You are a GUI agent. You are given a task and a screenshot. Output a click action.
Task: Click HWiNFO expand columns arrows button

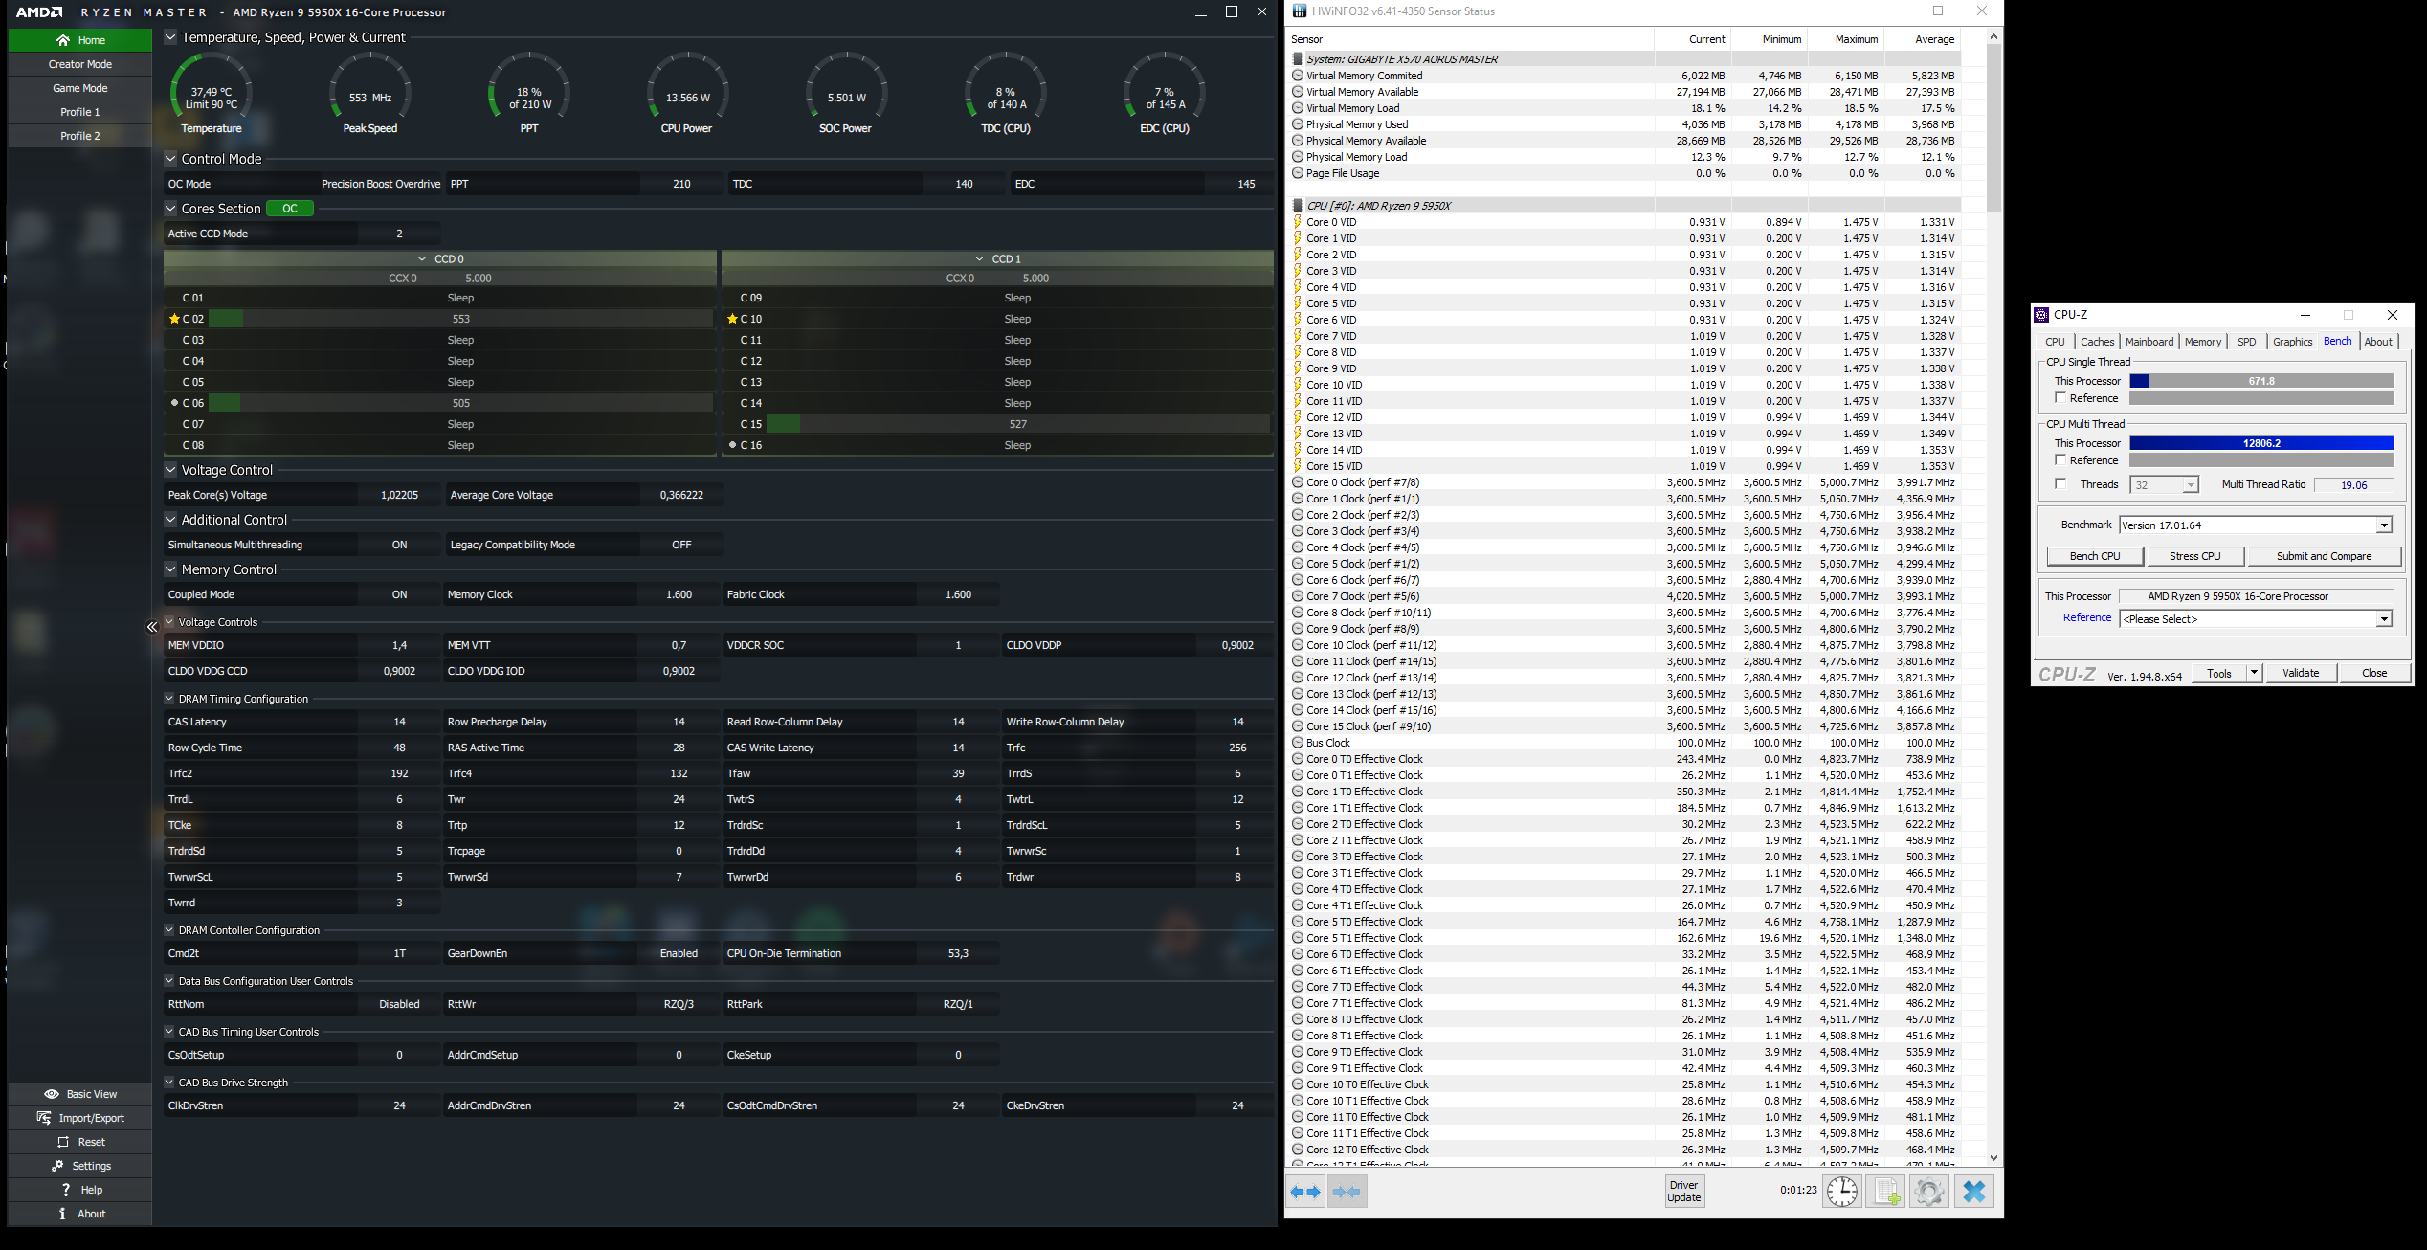(1305, 1192)
